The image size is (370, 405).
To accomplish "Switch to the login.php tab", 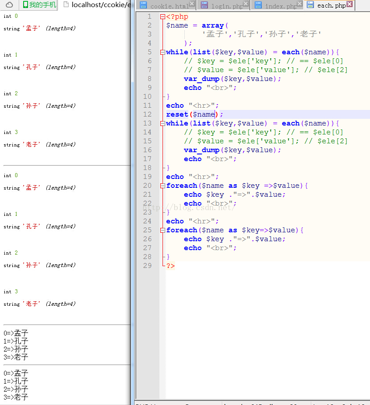I will click(x=227, y=6).
